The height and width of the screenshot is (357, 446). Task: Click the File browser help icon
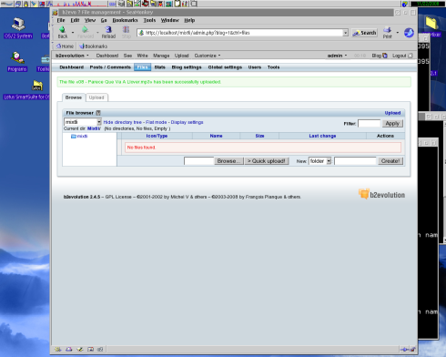[x=98, y=113]
